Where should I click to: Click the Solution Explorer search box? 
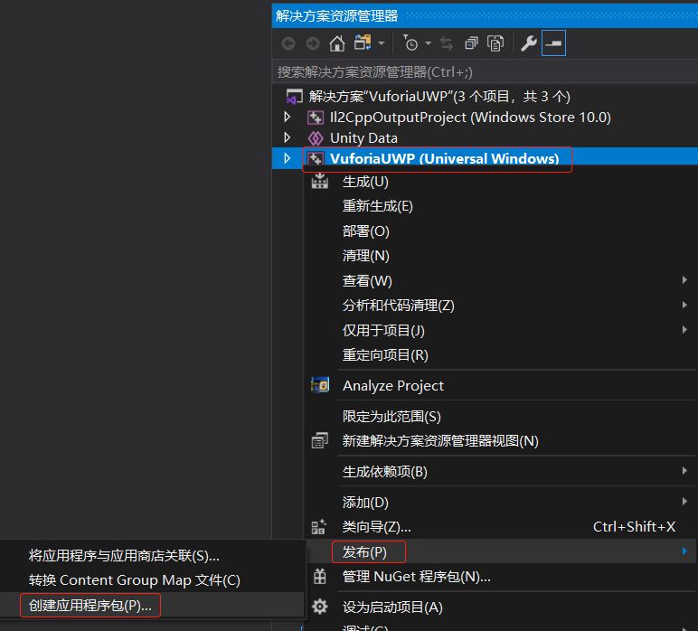pyautogui.click(x=485, y=72)
